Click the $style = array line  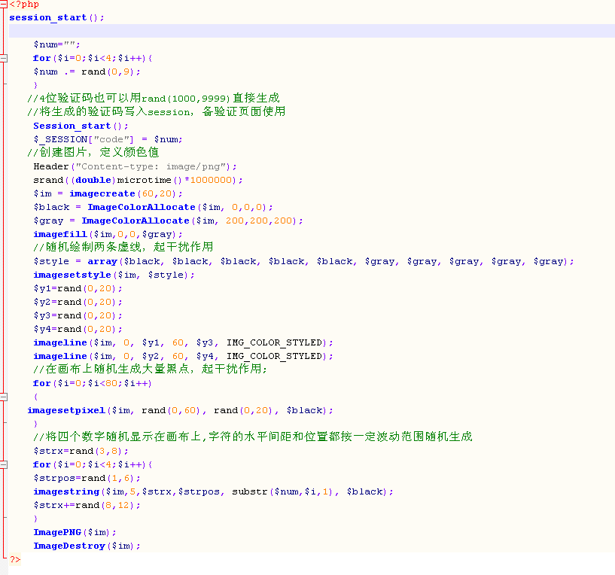pyautogui.click(x=303, y=262)
